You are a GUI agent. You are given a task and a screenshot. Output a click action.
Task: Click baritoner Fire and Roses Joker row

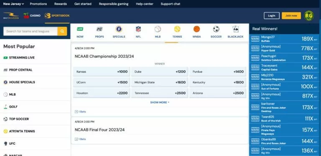point(284,107)
